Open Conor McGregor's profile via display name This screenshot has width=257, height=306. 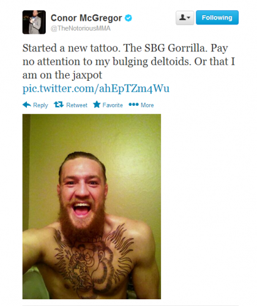(86, 18)
